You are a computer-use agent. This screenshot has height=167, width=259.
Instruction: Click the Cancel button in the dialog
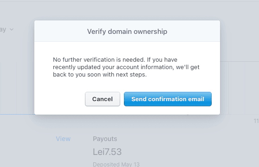103,99
